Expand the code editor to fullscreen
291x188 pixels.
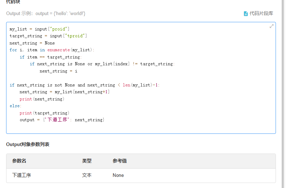coord(272,26)
